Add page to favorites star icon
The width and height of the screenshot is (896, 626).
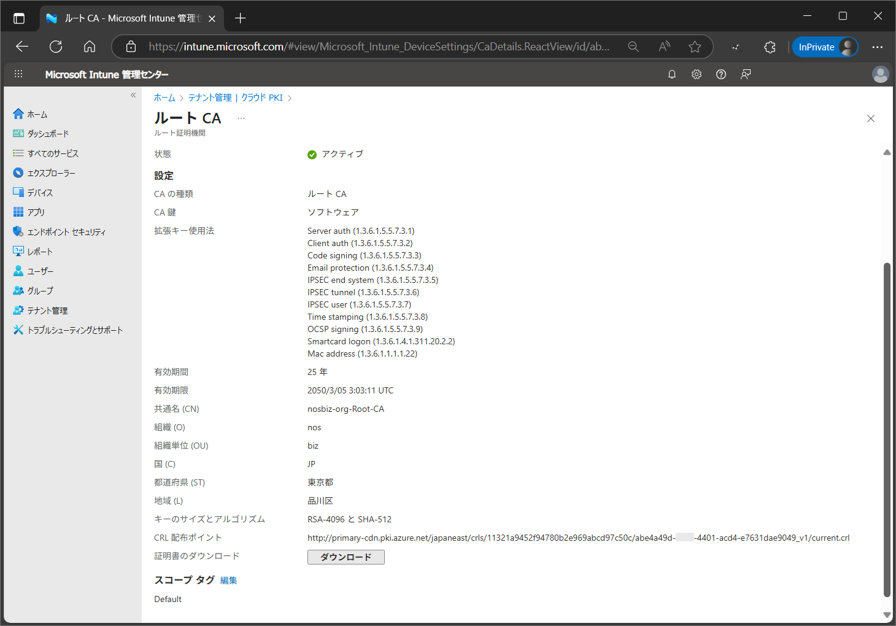click(695, 47)
